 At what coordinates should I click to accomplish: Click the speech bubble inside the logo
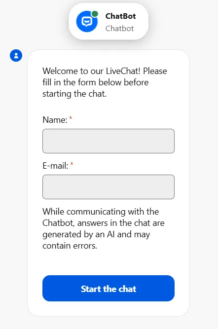click(87, 22)
